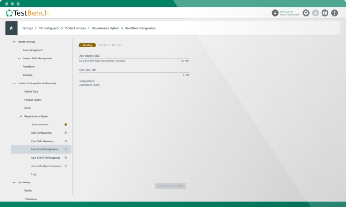Viewport: 346px width, 207px height.
Task: Open User Management in sidebar
Action: point(33,50)
